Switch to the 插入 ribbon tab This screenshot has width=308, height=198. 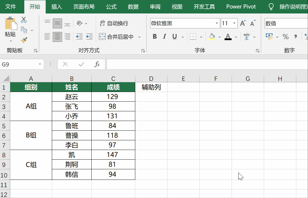point(57,7)
